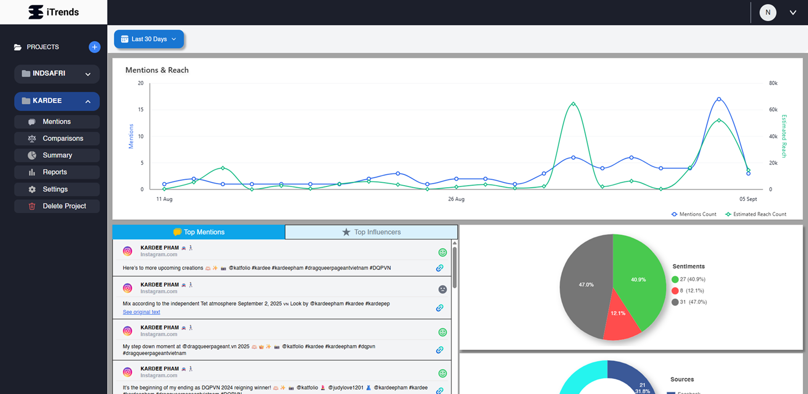Toggle Mentions Count series in chart legend
This screenshot has height=394, width=808.
[694, 214]
